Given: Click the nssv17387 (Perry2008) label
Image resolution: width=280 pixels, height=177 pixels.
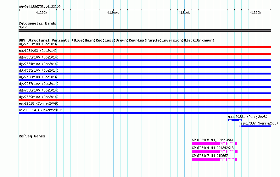Looking at the screenshot, I should click(258, 123).
